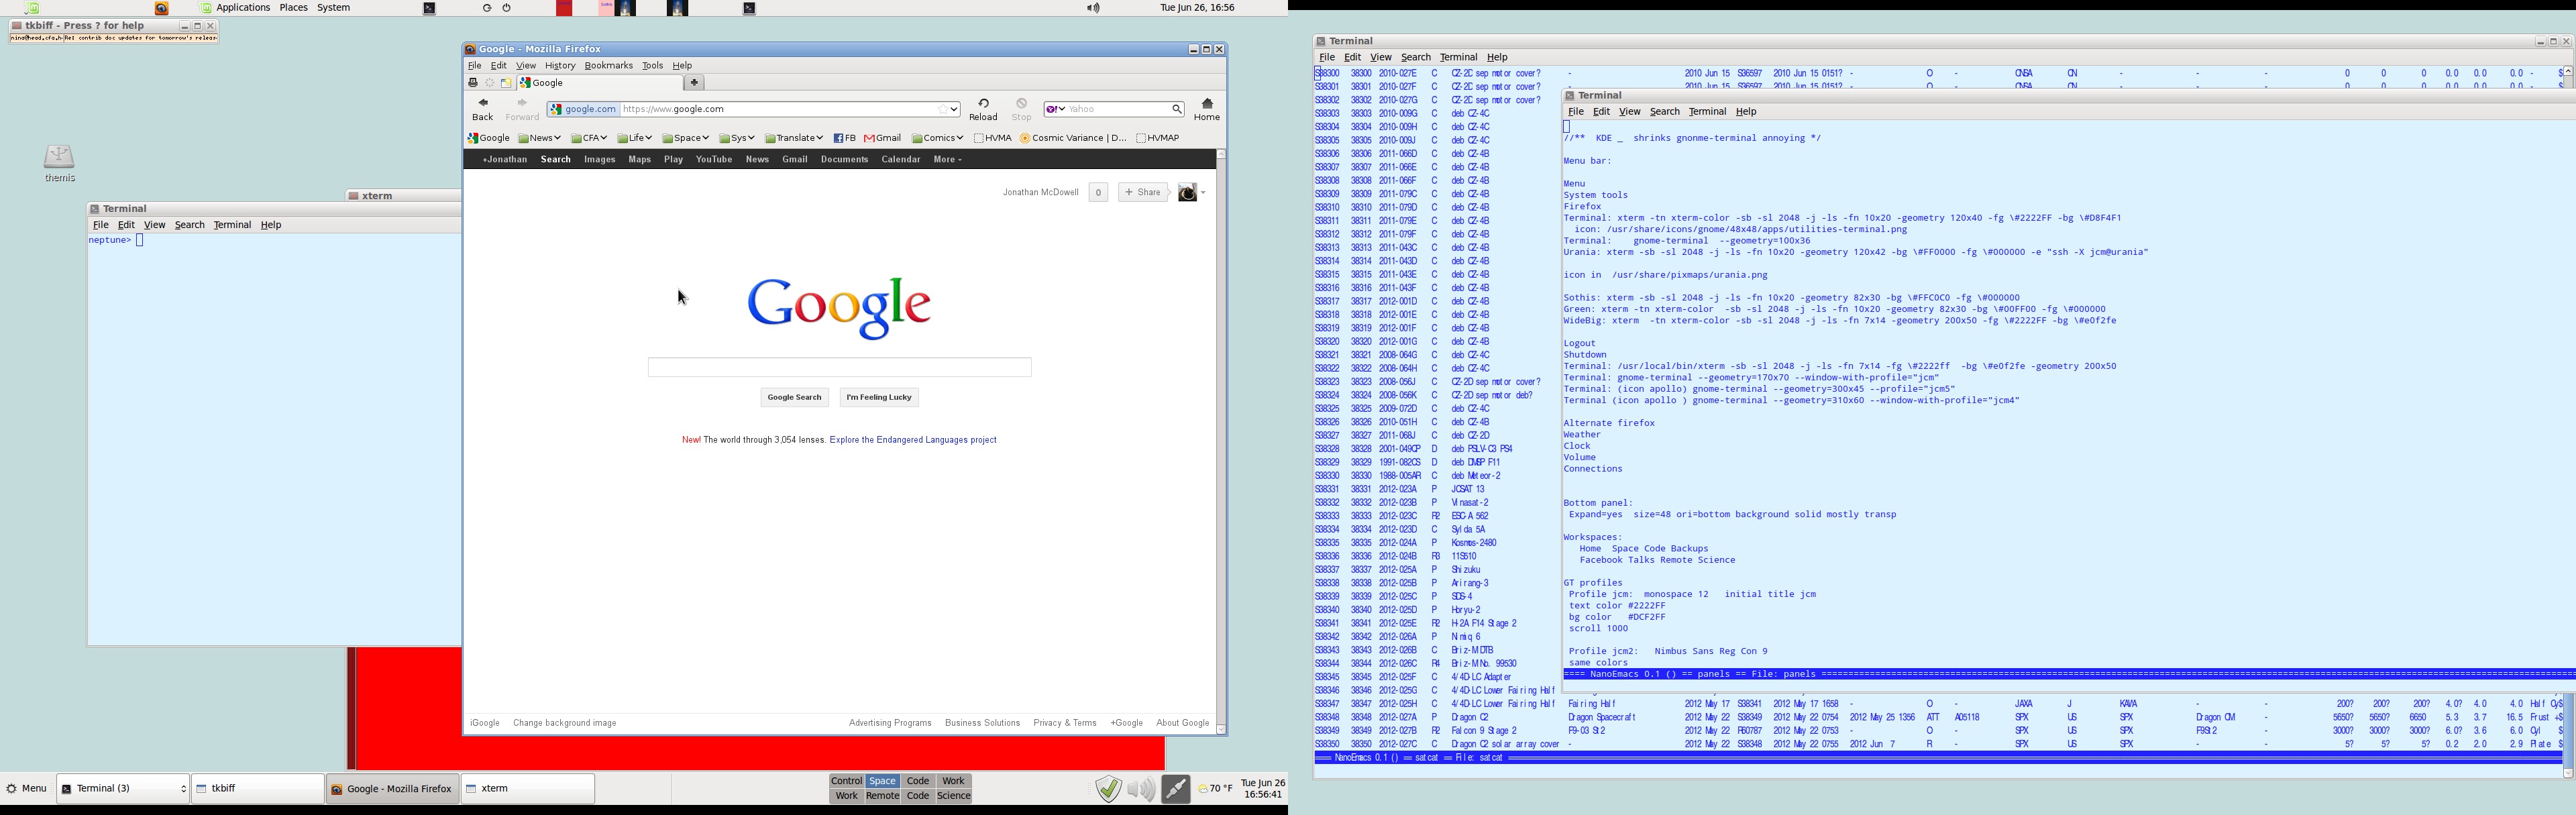Click the Reload page icon

(984, 104)
